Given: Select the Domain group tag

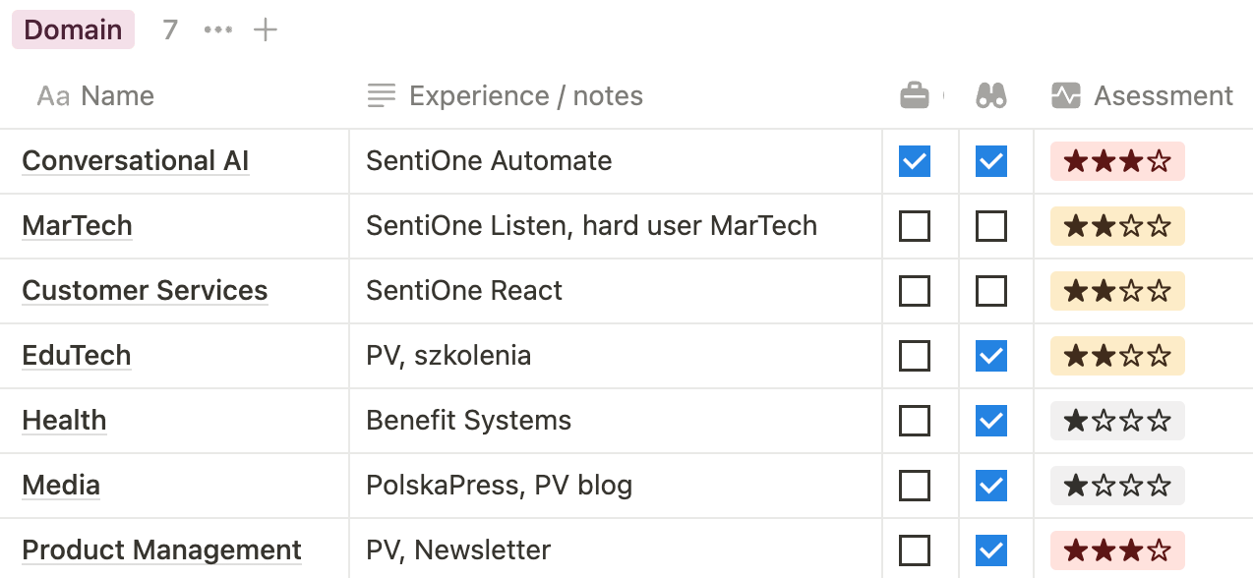Looking at the screenshot, I should [x=73, y=29].
